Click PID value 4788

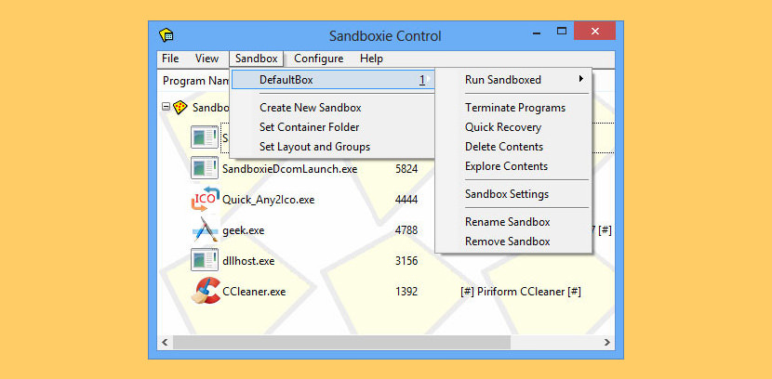(x=406, y=230)
